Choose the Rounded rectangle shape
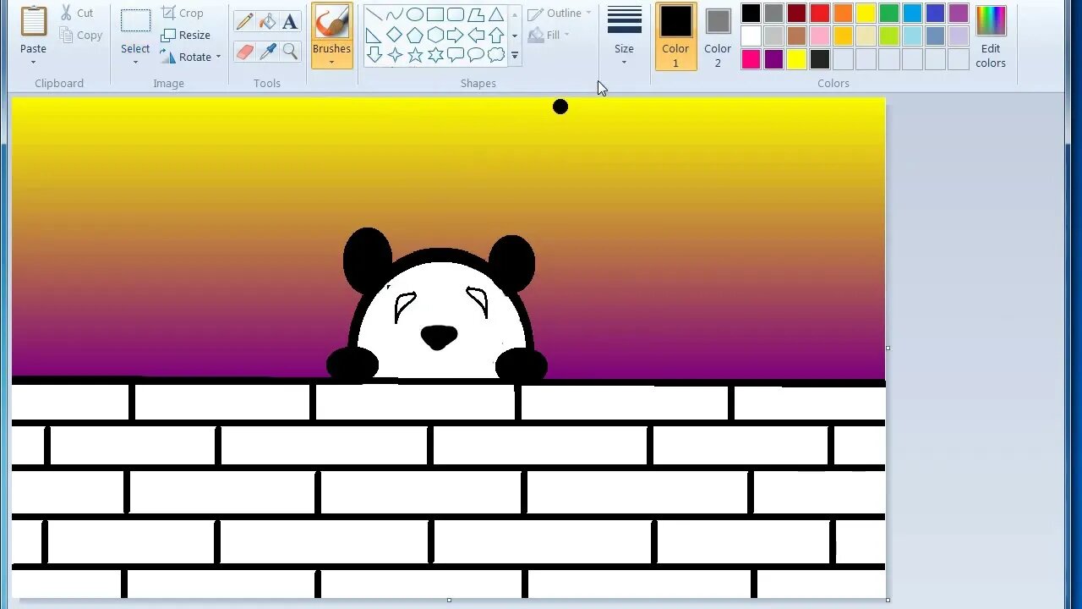 [455, 14]
